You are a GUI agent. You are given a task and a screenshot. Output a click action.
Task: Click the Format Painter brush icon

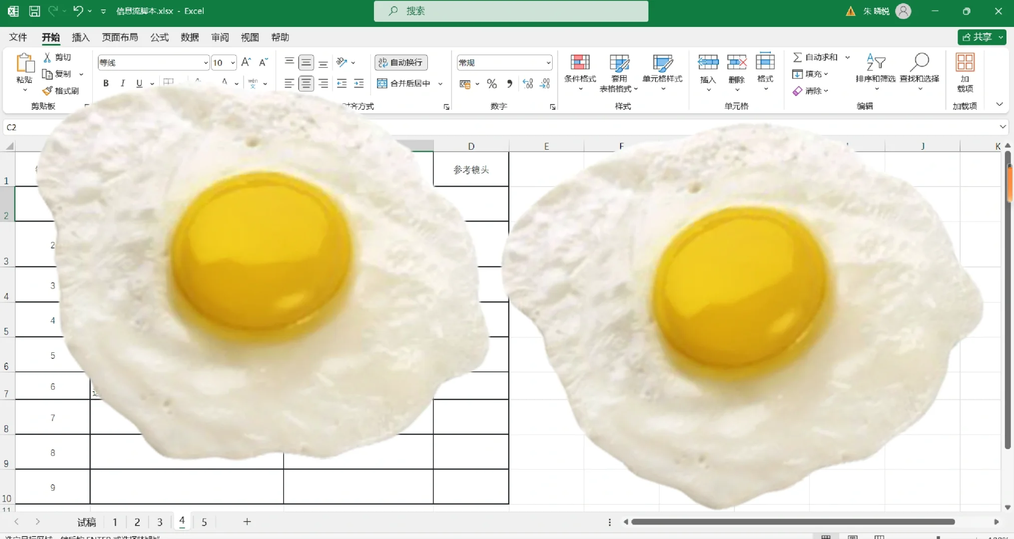point(48,91)
